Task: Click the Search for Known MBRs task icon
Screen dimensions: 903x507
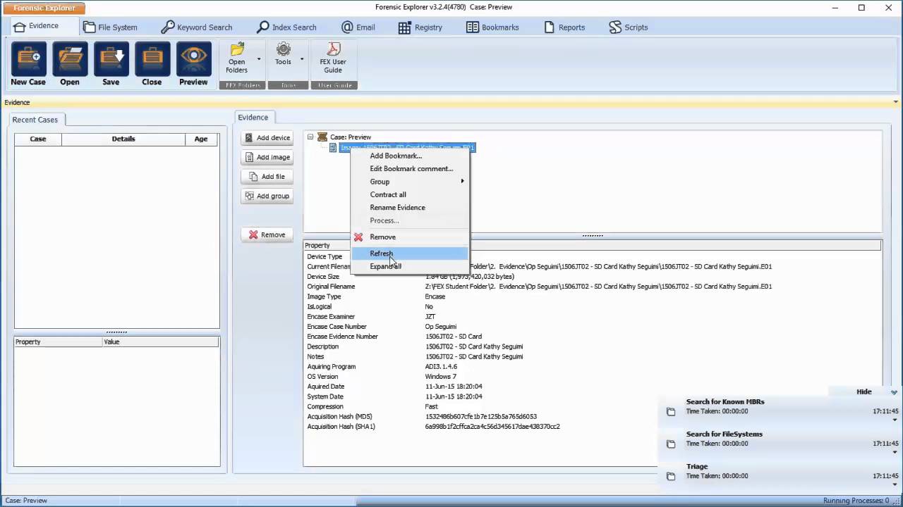Action: 671,412
